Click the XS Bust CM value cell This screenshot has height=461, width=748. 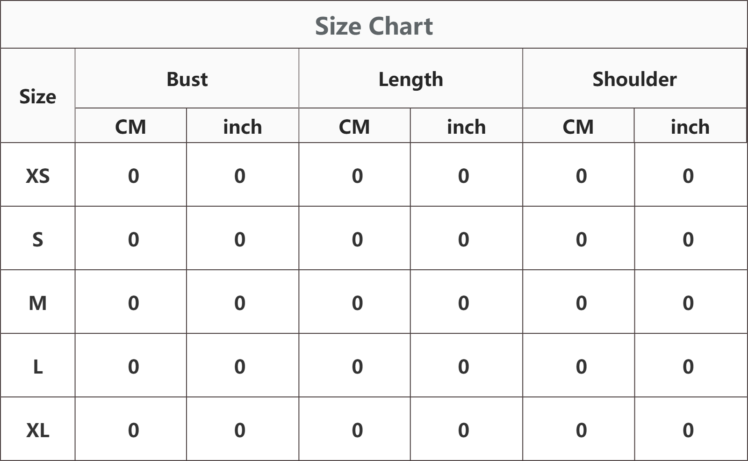point(130,175)
